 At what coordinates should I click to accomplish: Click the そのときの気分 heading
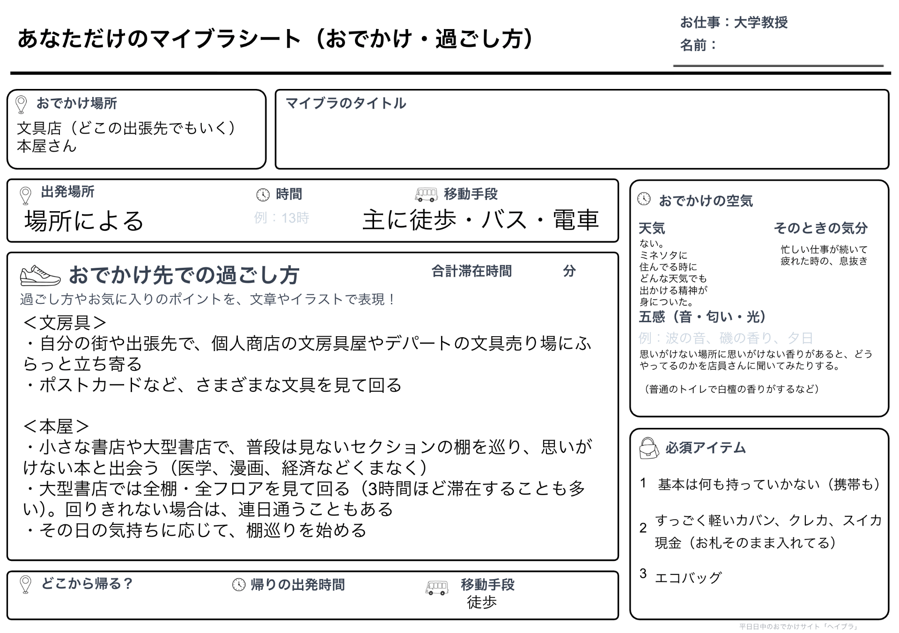pos(820,228)
